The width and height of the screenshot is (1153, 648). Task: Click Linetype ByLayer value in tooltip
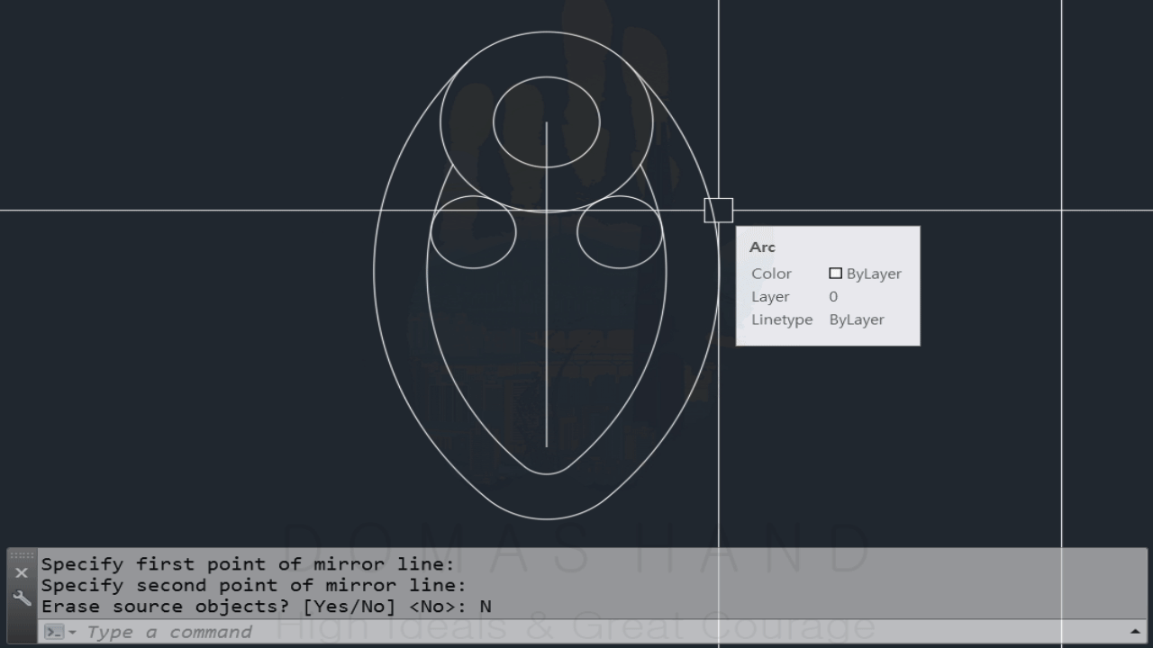pos(857,319)
